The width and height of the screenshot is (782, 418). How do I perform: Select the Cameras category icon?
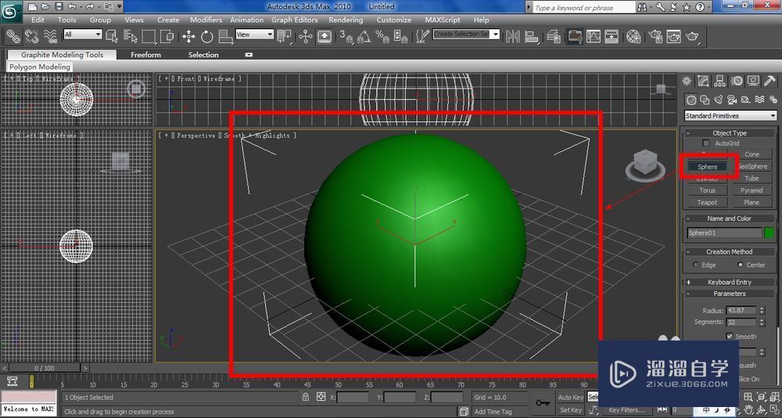coord(732,100)
